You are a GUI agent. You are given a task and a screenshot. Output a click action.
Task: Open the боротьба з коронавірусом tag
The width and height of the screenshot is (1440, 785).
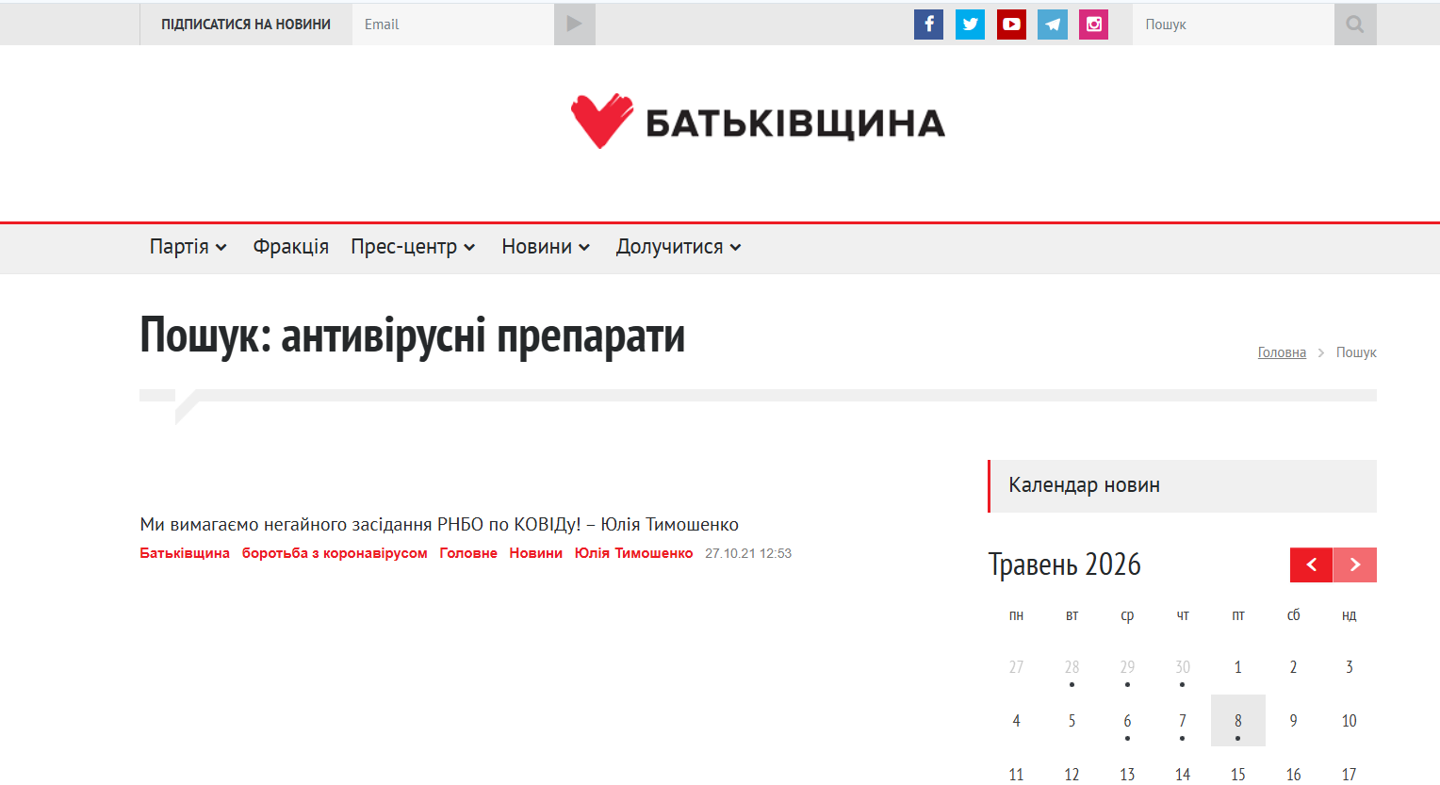point(335,553)
